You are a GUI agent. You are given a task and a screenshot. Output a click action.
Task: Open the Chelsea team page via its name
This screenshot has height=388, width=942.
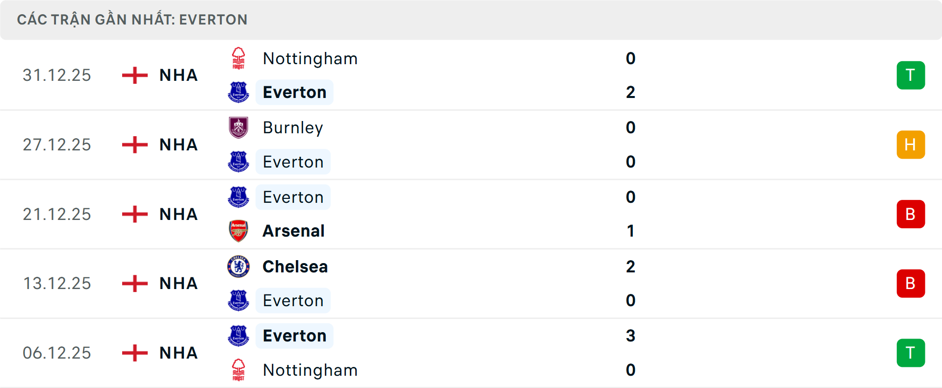[295, 267]
